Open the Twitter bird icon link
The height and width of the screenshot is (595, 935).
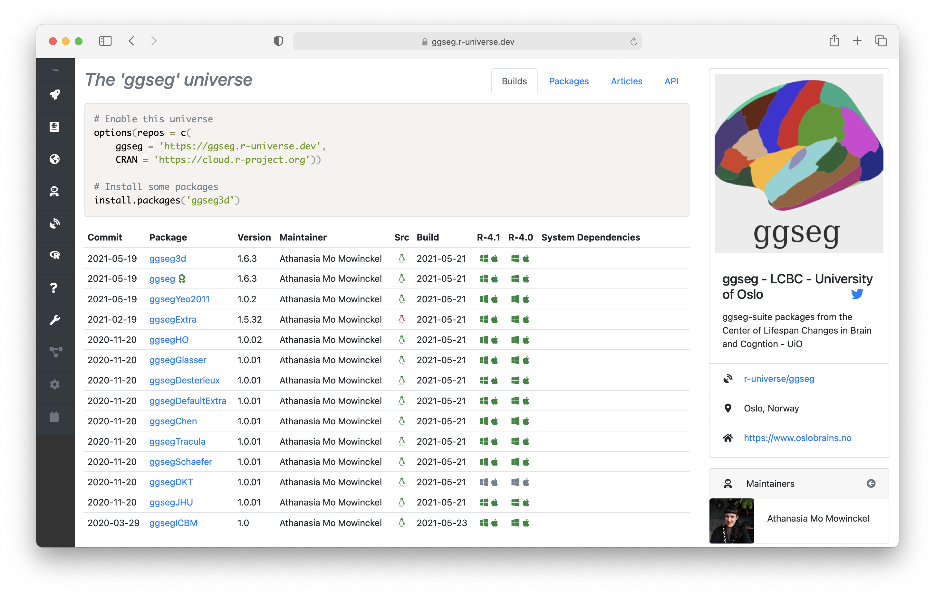pyautogui.click(x=857, y=294)
